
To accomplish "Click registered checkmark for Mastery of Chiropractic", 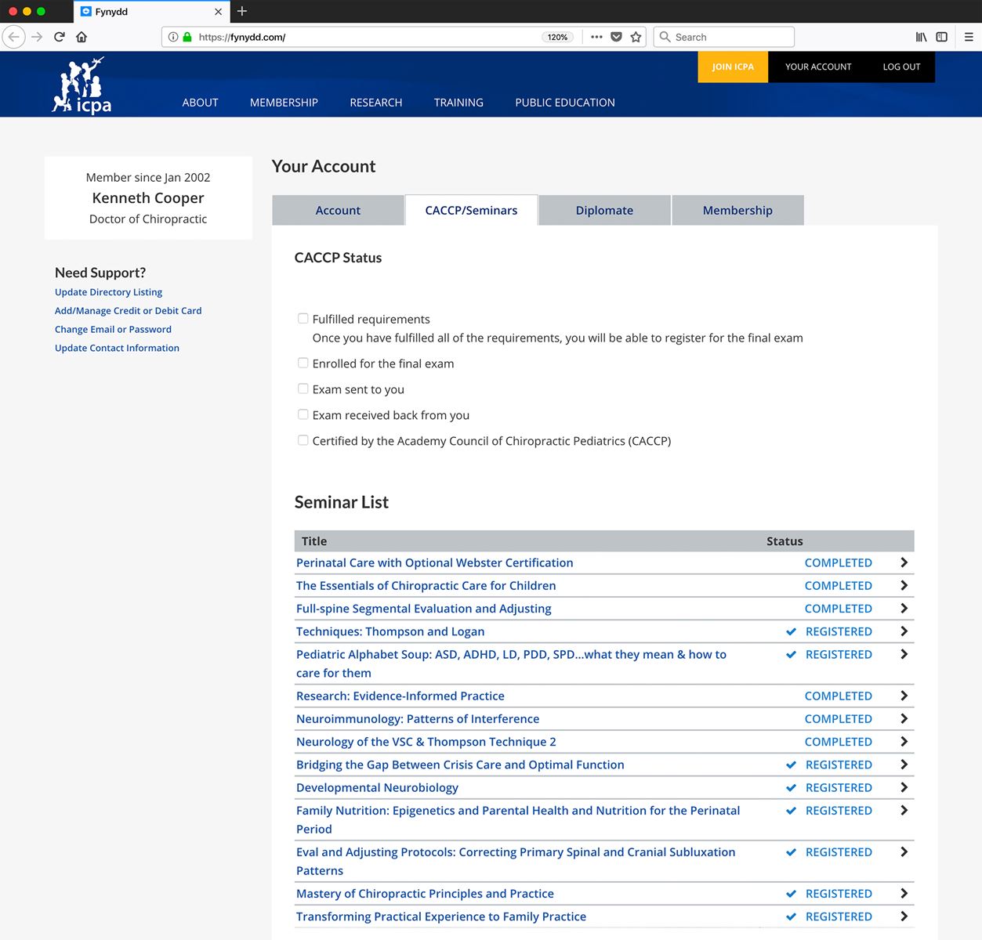I will click(791, 893).
